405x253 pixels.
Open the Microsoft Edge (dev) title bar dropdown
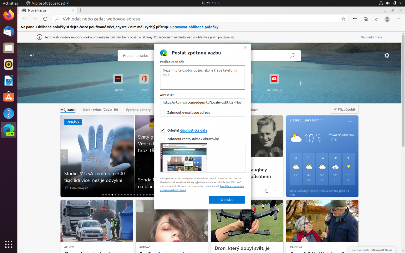tap(47, 3)
